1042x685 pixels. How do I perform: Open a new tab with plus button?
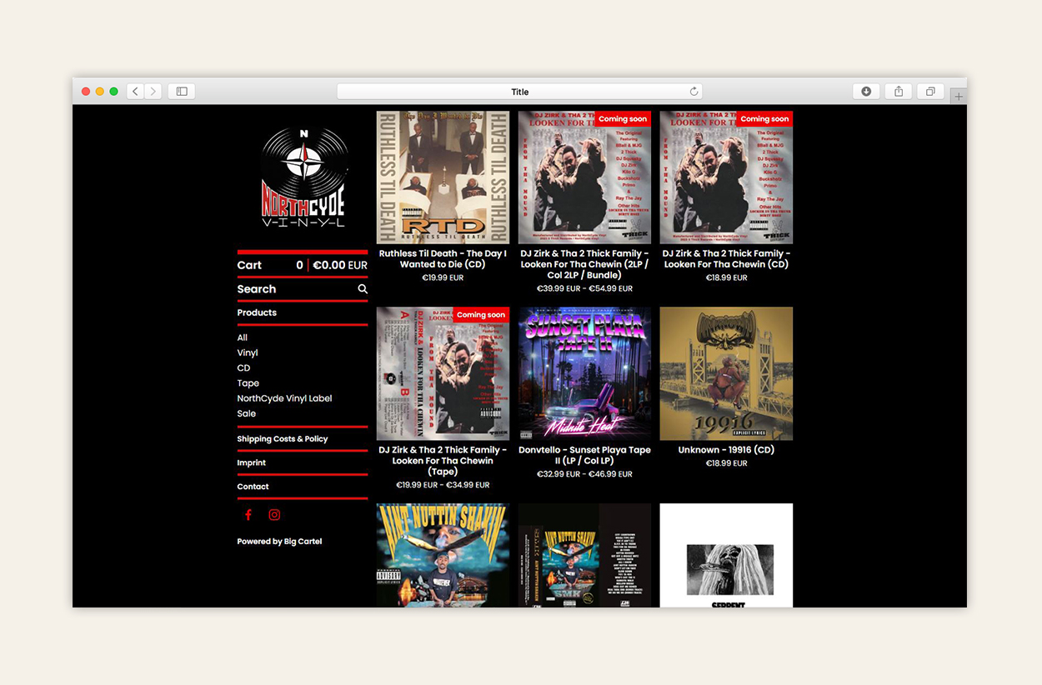point(959,97)
